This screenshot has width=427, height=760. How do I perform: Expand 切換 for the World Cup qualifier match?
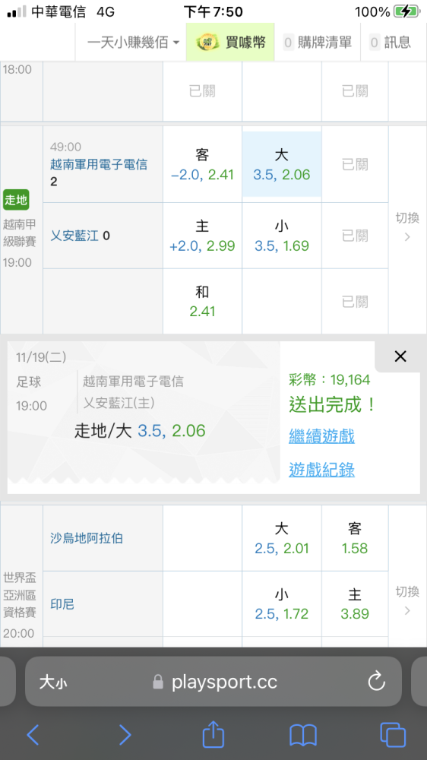pyautogui.click(x=407, y=600)
